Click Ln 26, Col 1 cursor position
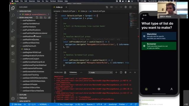This screenshot has height=106, width=189. [80, 104]
